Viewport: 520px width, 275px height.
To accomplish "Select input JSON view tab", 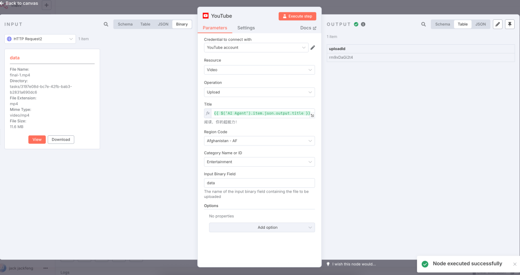I will tap(163, 24).
